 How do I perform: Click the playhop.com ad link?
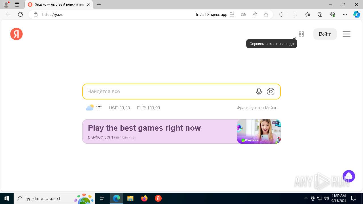pos(100,137)
